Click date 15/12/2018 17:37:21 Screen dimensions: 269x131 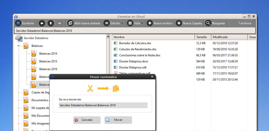(225, 68)
